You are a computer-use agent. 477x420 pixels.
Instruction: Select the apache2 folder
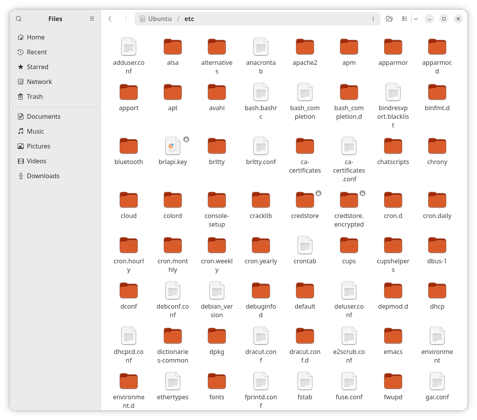click(305, 47)
